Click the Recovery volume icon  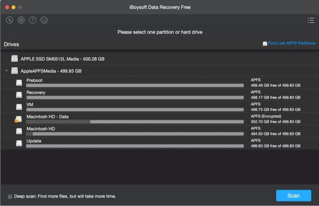pos(19,95)
